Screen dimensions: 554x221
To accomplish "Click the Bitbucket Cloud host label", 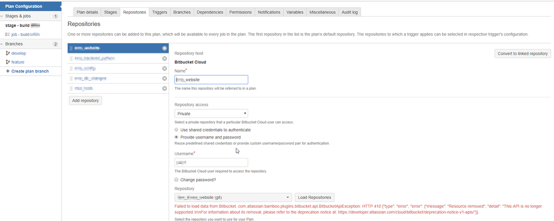I will (190, 62).
